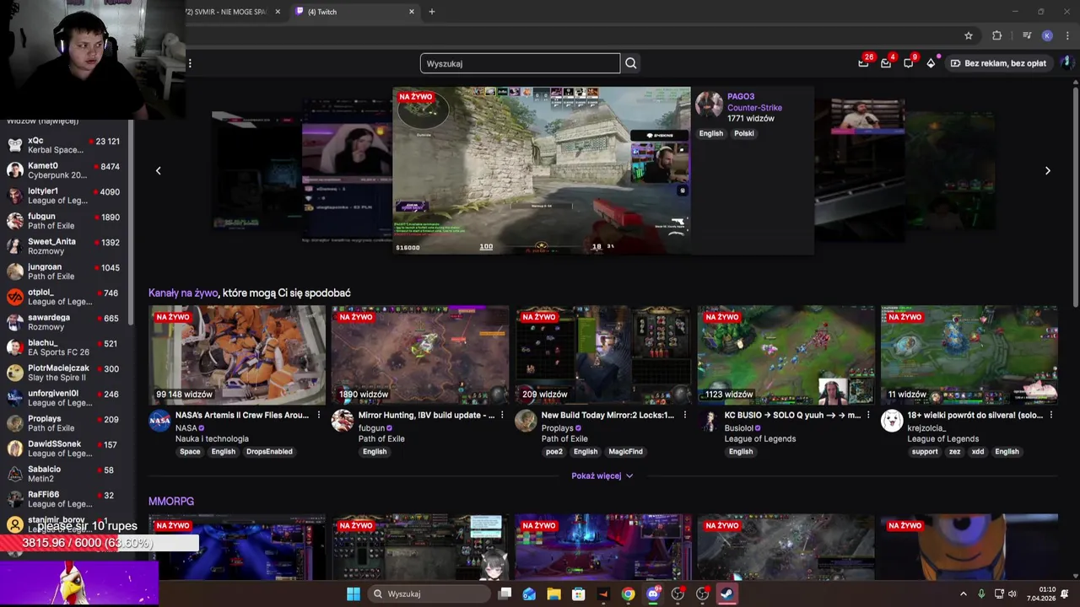1080x607 pixels.
Task: Bookmark this page with the star icon
Action: point(969,35)
